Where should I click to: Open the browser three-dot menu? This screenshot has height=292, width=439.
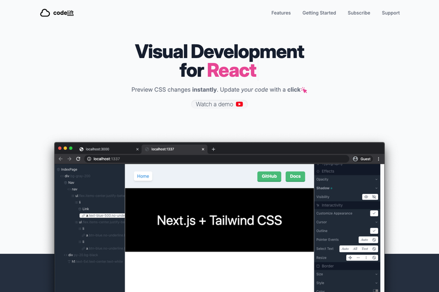379,159
